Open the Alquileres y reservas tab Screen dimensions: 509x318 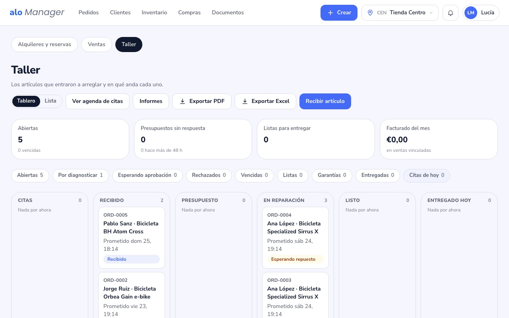pyautogui.click(x=45, y=45)
